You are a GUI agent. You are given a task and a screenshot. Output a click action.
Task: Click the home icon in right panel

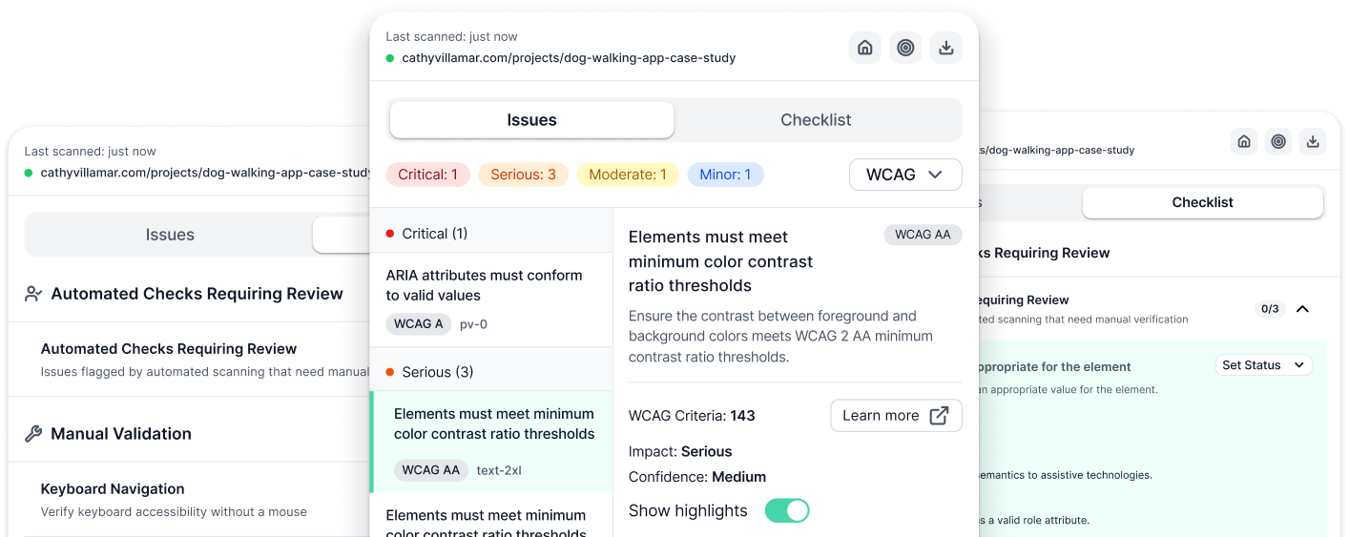pos(1244,142)
